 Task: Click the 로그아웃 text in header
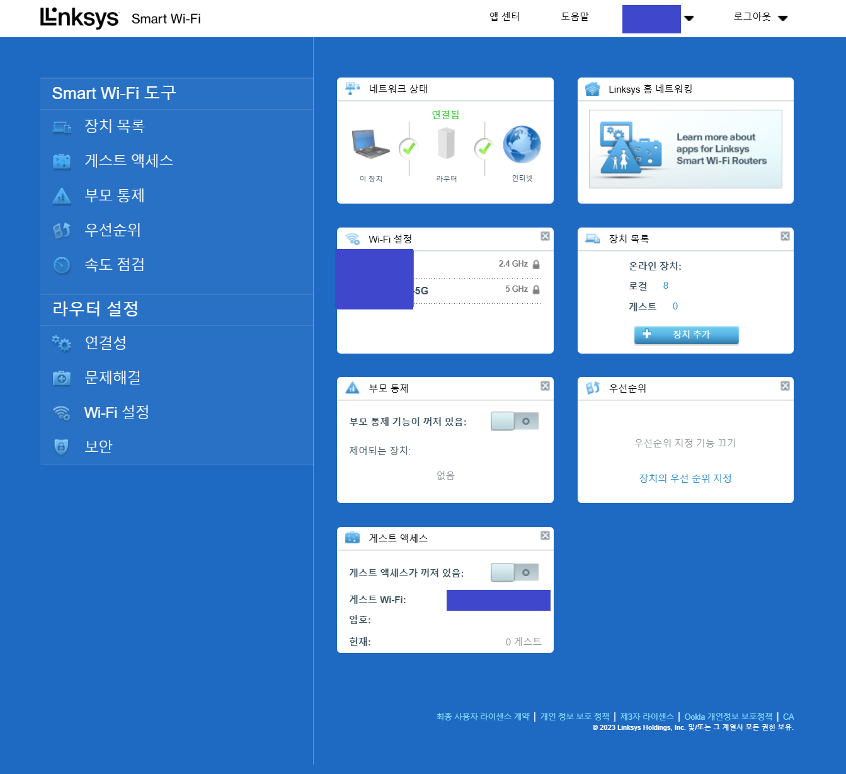point(752,16)
